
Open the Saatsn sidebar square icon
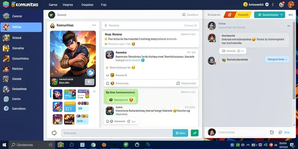coord(6,99)
